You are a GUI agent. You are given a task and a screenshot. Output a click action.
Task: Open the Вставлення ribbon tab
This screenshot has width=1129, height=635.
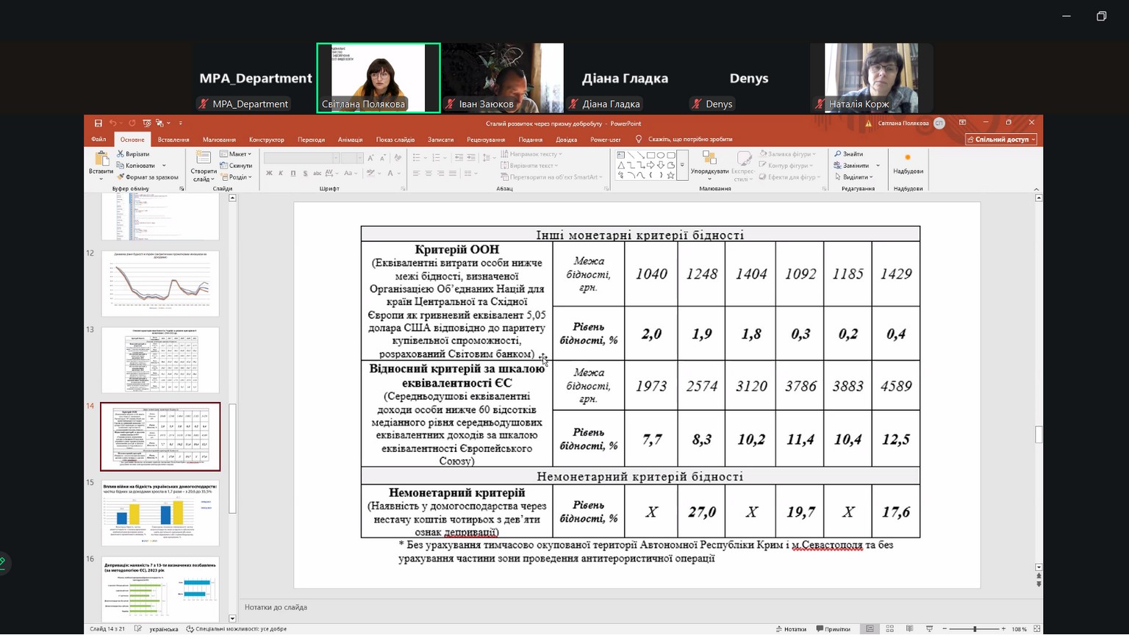tap(173, 140)
